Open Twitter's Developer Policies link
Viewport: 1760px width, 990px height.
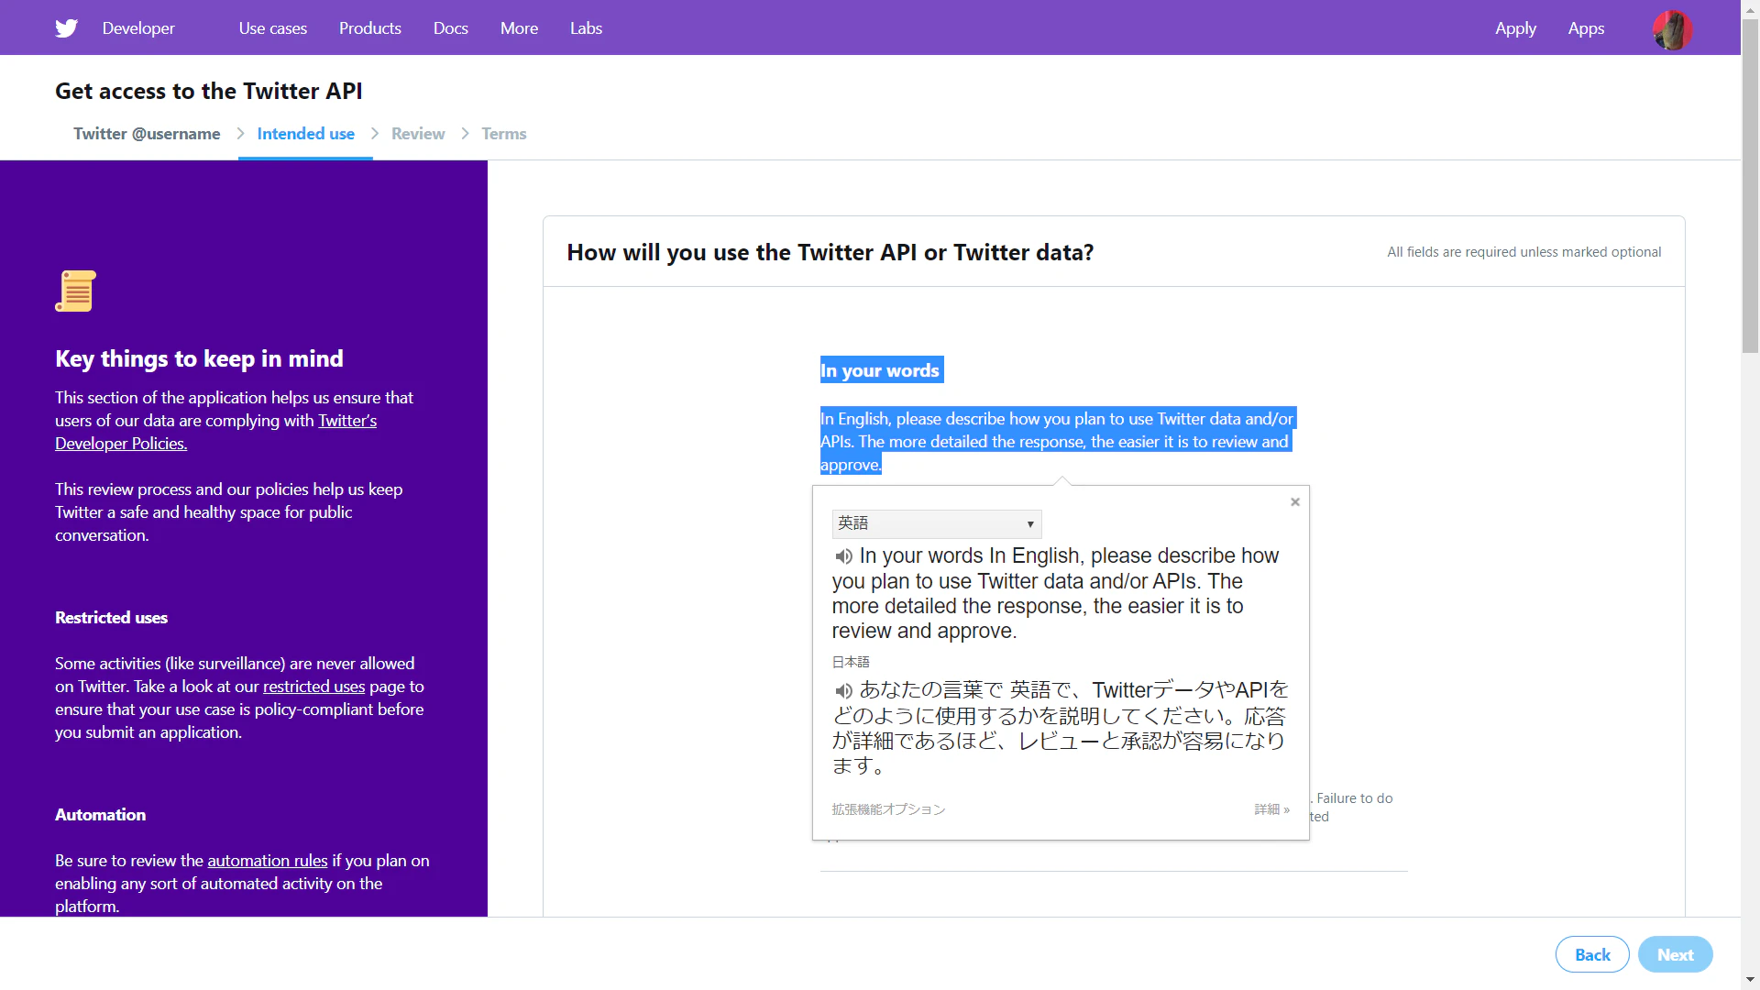point(215,432)
